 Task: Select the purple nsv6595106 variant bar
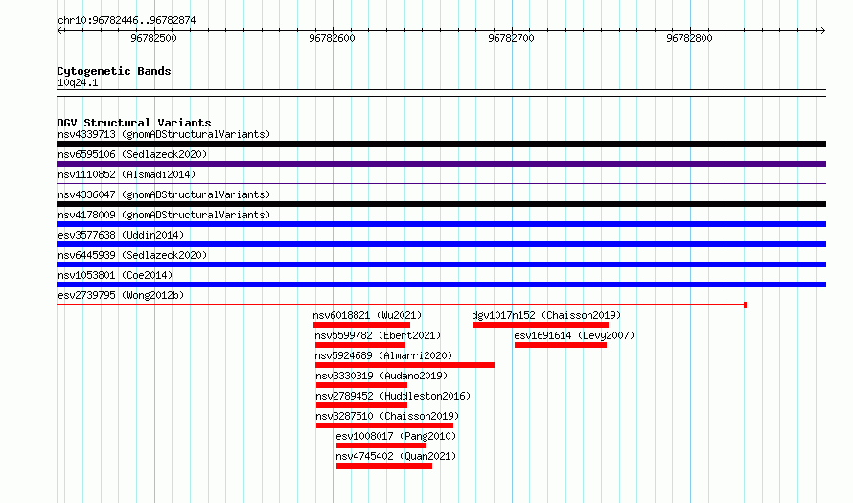441,164
